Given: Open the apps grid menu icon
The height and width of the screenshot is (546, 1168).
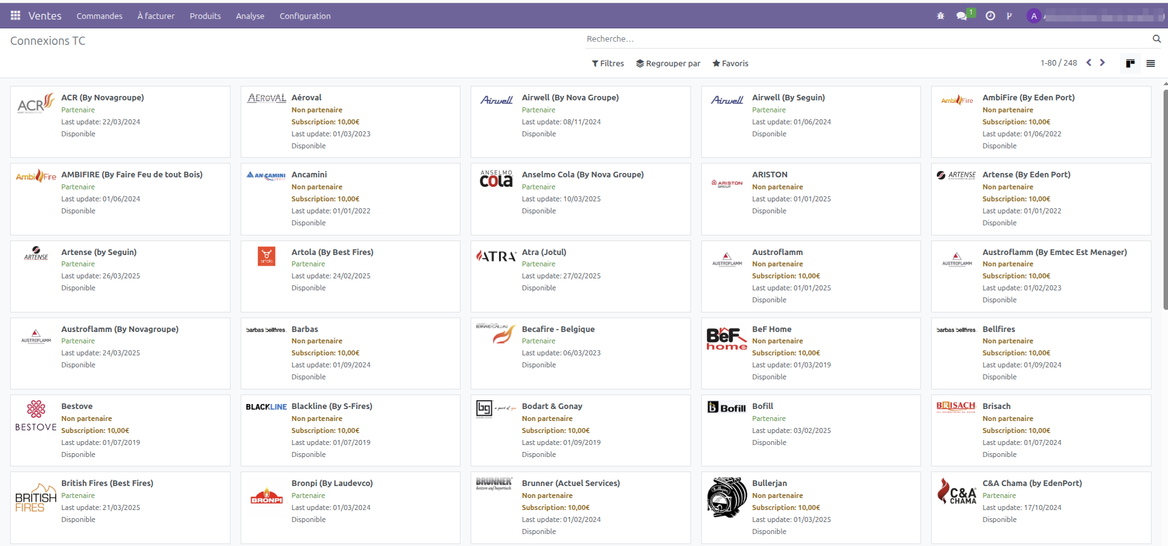Looking at the screenshot, I should [15, 16].
